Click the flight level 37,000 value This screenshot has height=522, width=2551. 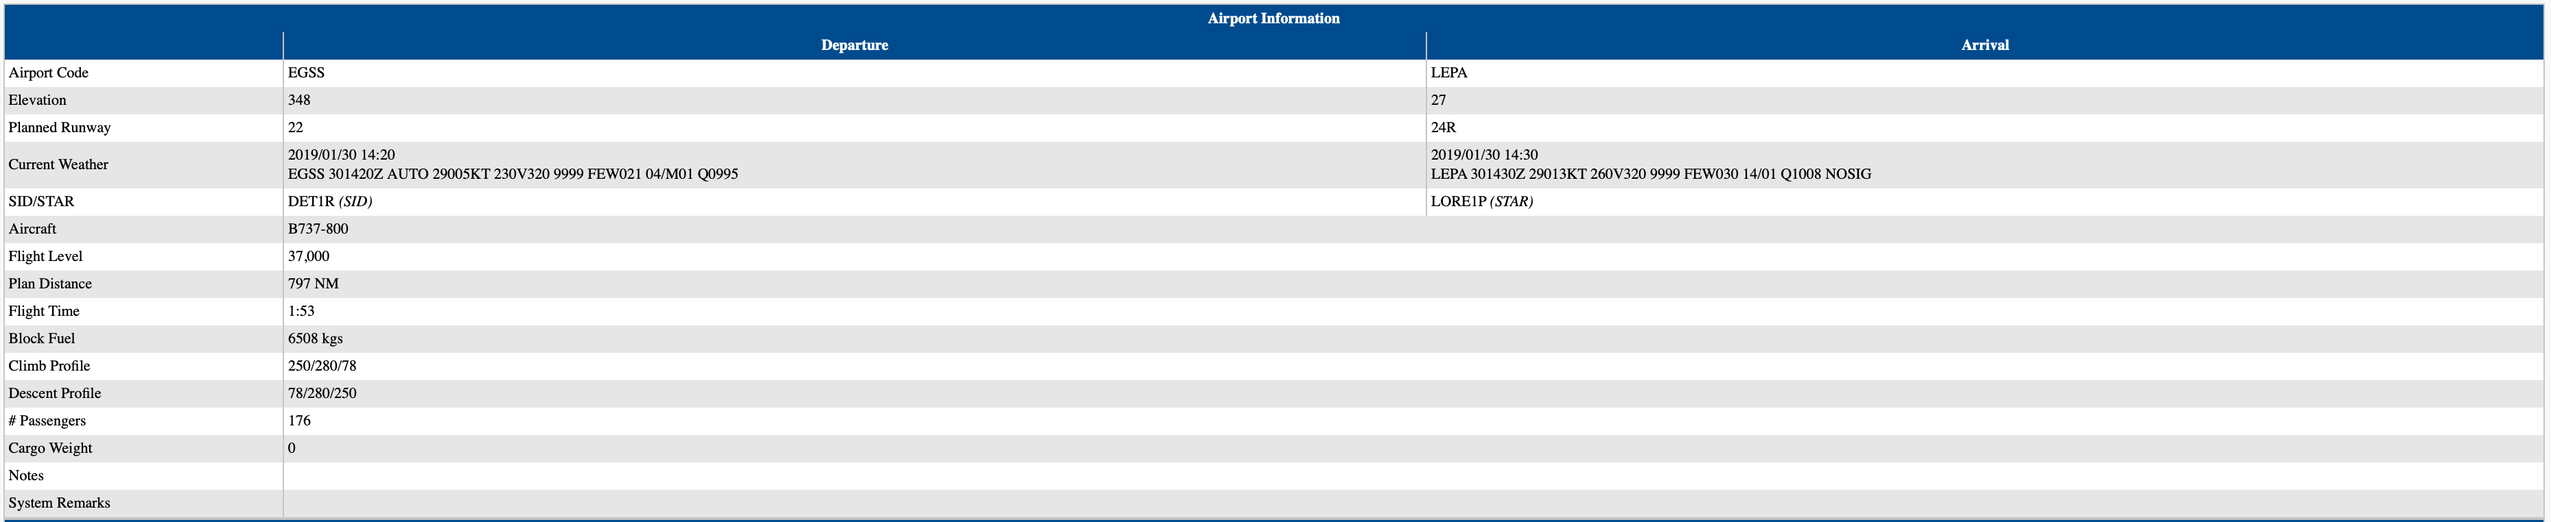tap(308, 256)
